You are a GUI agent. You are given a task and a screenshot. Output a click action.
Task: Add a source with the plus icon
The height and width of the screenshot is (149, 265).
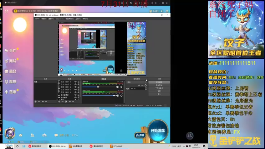[59, 102]
